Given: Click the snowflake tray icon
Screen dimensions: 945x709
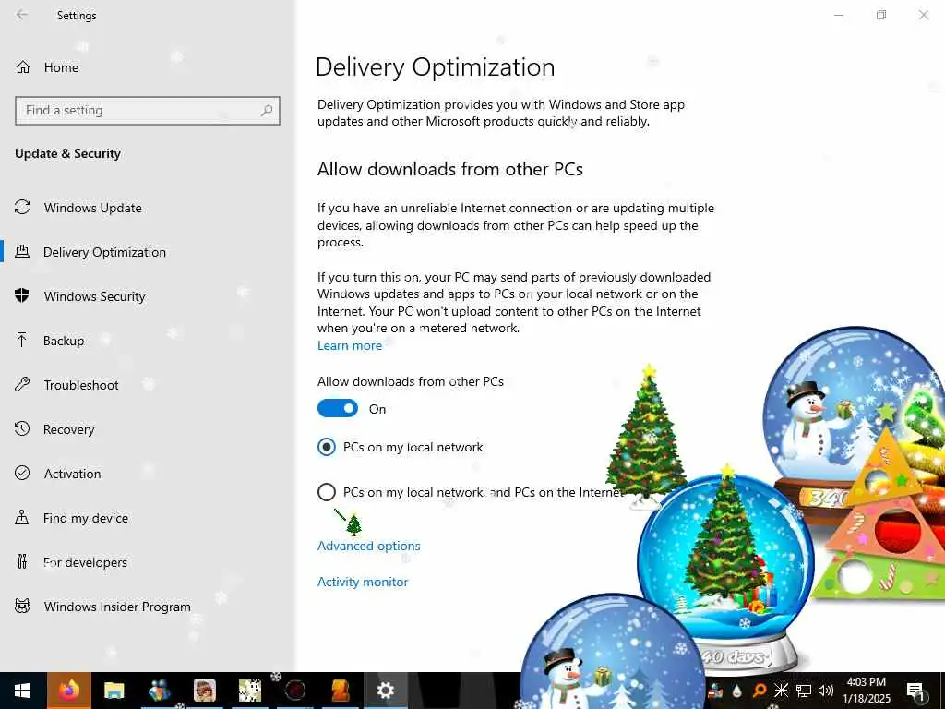Looking at the screenshot, I should (782, 691).
